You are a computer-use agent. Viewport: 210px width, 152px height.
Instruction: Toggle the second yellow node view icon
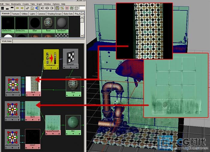[x=62, y=8]
